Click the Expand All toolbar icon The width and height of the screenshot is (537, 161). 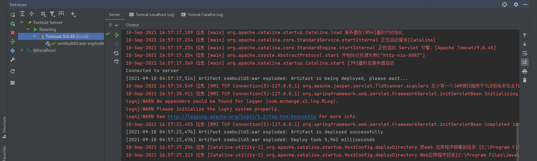click(23, 14)
